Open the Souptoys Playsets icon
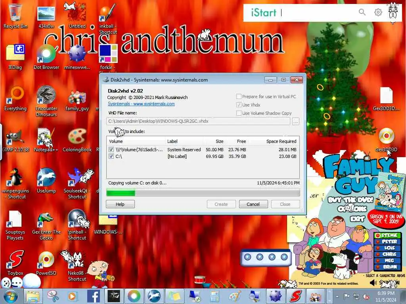 (15, 225)
